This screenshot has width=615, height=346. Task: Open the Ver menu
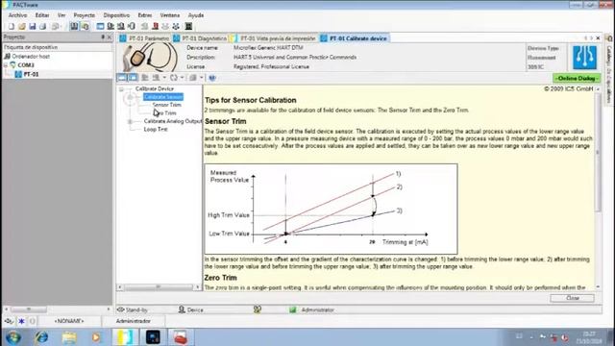point(61,15)
